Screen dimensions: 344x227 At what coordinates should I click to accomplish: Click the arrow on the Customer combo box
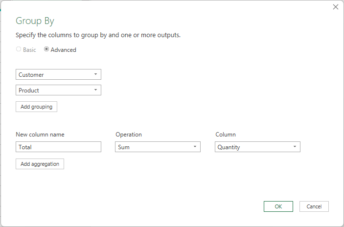coord(95,74)
